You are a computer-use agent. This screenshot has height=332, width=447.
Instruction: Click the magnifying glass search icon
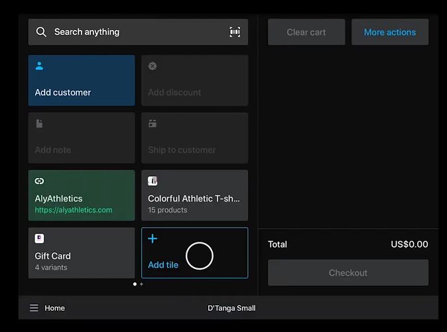[x=41, y=32]
